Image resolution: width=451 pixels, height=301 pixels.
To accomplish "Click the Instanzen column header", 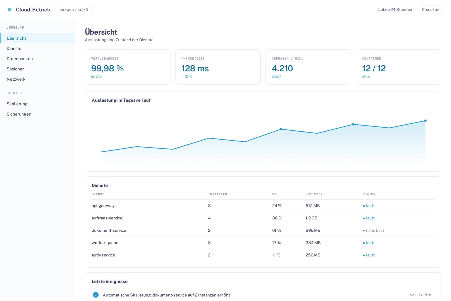I will click(218, 194).
